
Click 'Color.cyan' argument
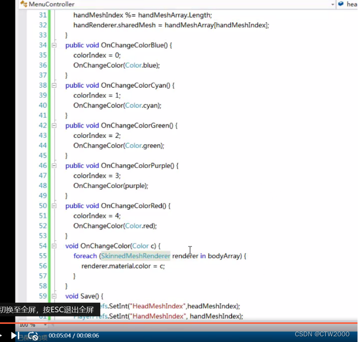142,105
